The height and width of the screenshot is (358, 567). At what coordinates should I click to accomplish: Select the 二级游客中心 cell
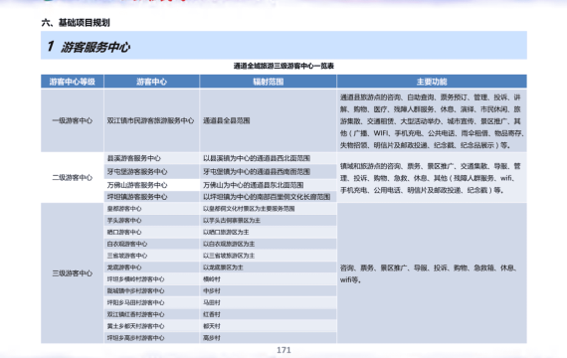point(73,178)
